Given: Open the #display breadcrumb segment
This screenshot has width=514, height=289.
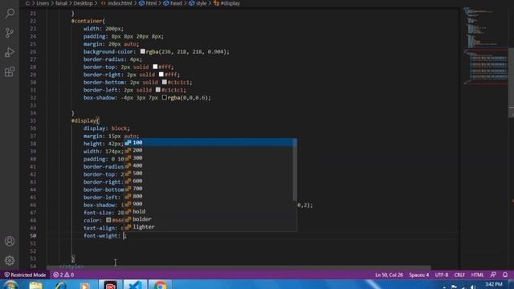Looking at the screenshot, I should [x=226, y=3].
